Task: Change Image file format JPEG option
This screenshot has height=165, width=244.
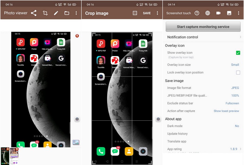Action: [235, 88]
